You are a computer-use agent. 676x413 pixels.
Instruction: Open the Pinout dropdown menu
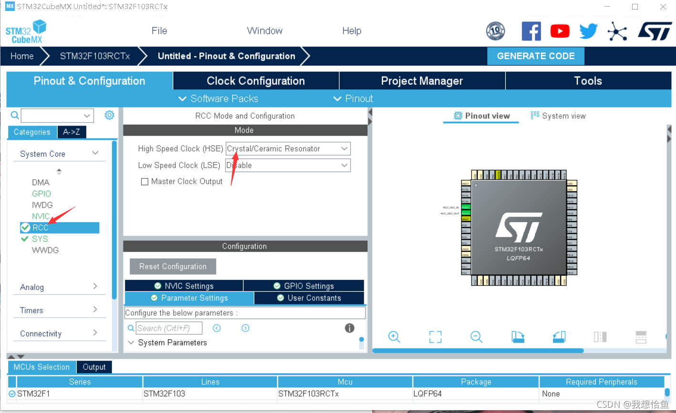(353, 98)
